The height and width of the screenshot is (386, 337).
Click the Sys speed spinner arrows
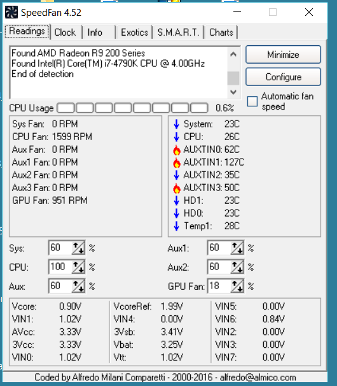(x=78, y=248)
